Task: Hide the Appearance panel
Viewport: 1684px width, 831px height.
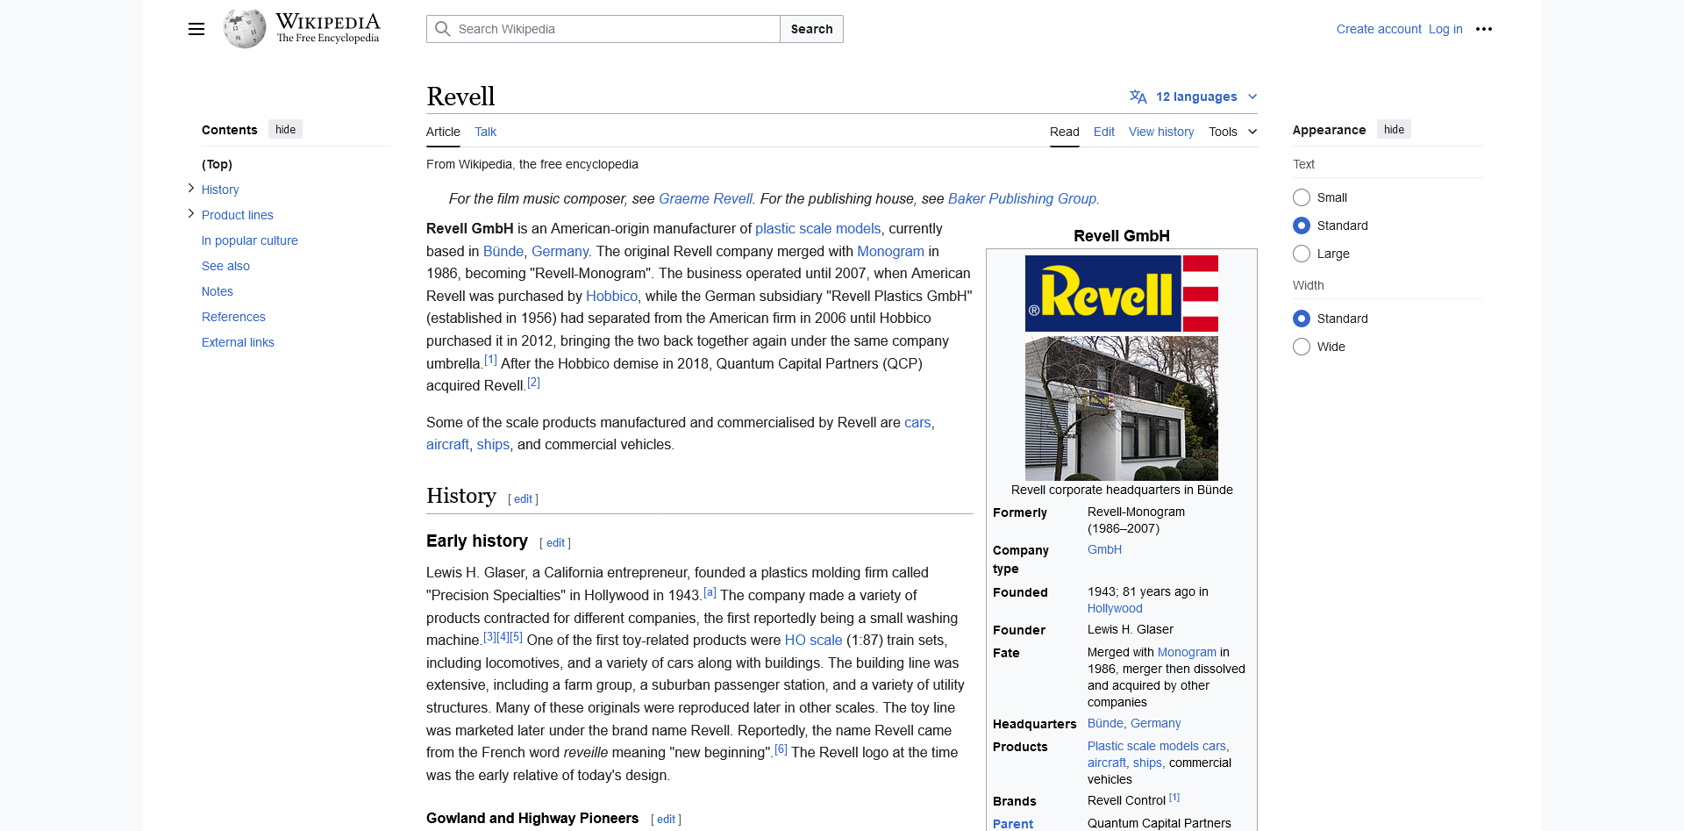Action: 1393,130
